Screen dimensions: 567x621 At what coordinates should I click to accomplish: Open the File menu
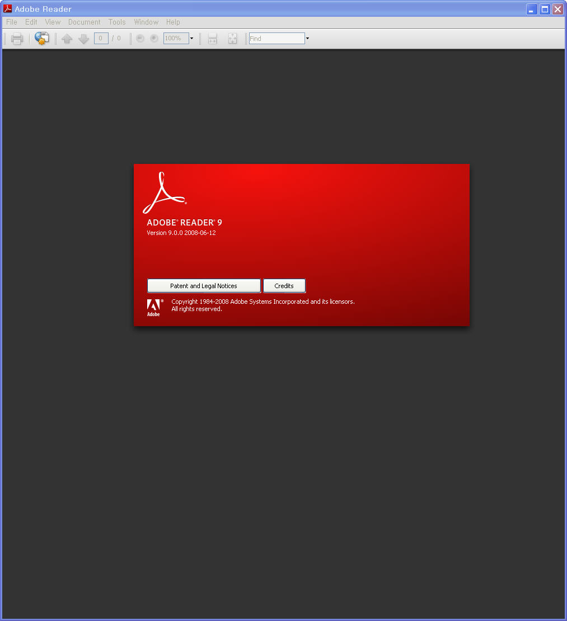[12, 22]
